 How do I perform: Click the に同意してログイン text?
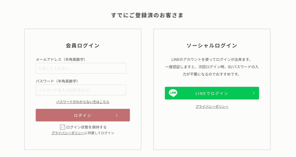tap(99, 133)
